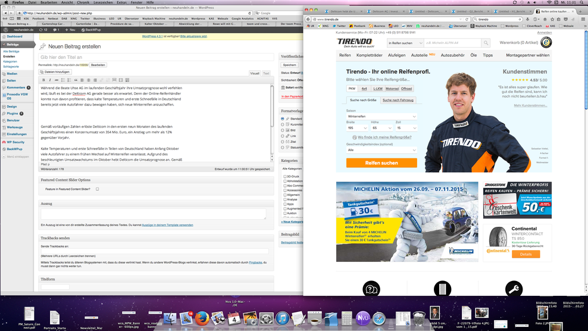This screenshot has width=588, height=331.
Task: Tick the Accessoires category checkbox
Action: [285, 191]
